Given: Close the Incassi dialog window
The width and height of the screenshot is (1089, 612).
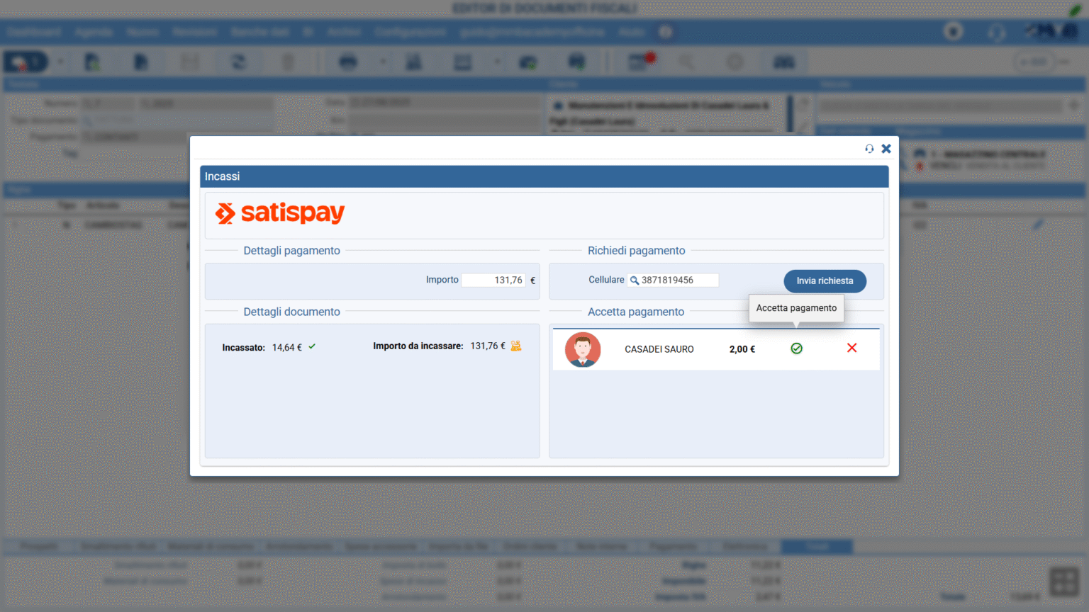Looking at the screenshot, I should click(x=886, y=149).
